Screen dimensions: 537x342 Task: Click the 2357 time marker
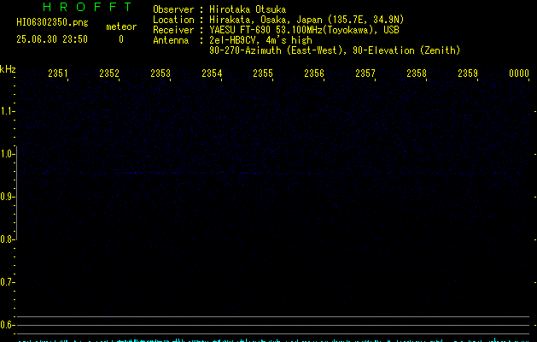[x=365, y=74]
